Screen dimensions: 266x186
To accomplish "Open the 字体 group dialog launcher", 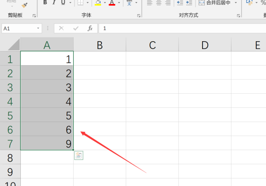I will (x=139, y=16).
